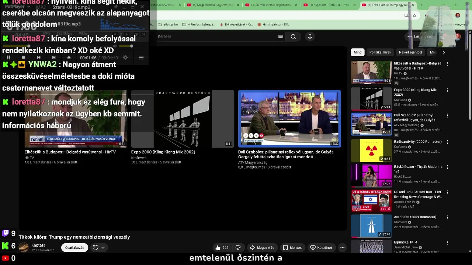Screen dimensions: 472x265
Task: Open menu for Radioactivity sidebar video
Action: coord(448,142)
